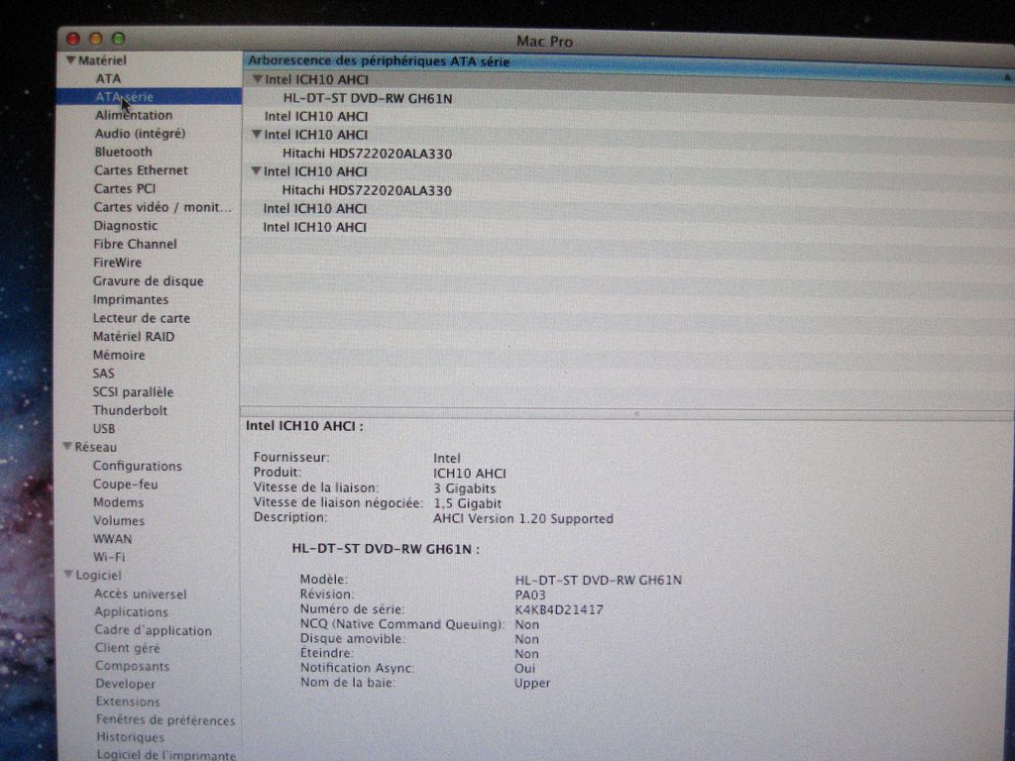The width and height of the screenshot is (1015, 761).
Task: Select the HL-DT-ST DVD-RW GH61N device row
Action: point(368,98)
